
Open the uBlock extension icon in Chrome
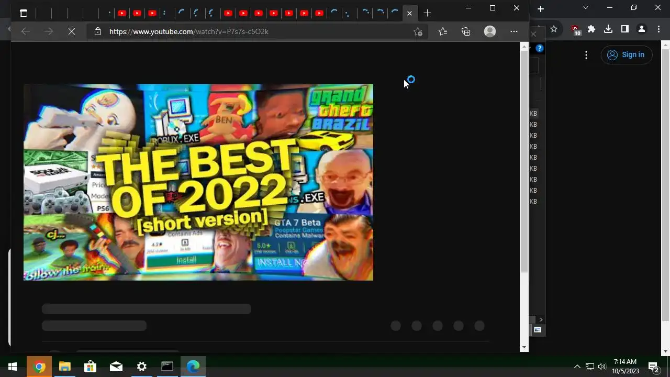[576, 30]
